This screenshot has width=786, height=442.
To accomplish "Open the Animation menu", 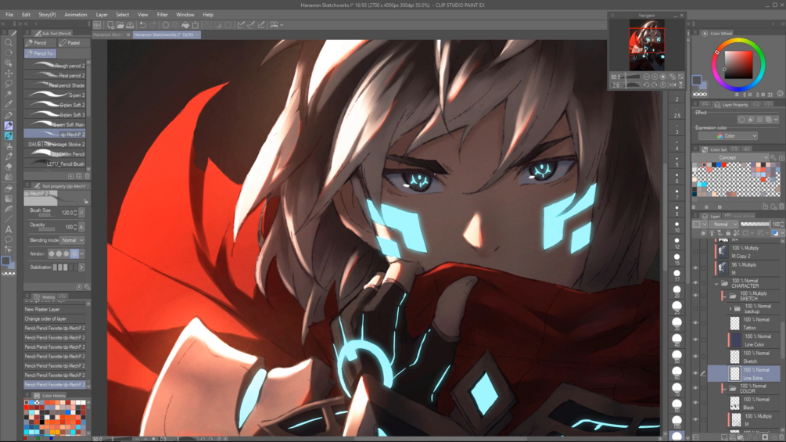I will point(76,15).
